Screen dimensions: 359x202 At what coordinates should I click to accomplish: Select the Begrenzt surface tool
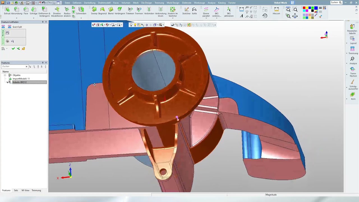point(102,11)
